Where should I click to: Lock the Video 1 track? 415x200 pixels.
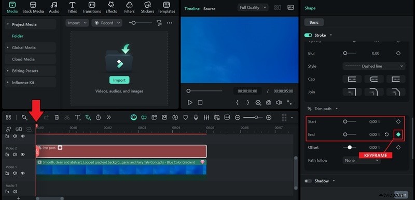pos(7,173)
